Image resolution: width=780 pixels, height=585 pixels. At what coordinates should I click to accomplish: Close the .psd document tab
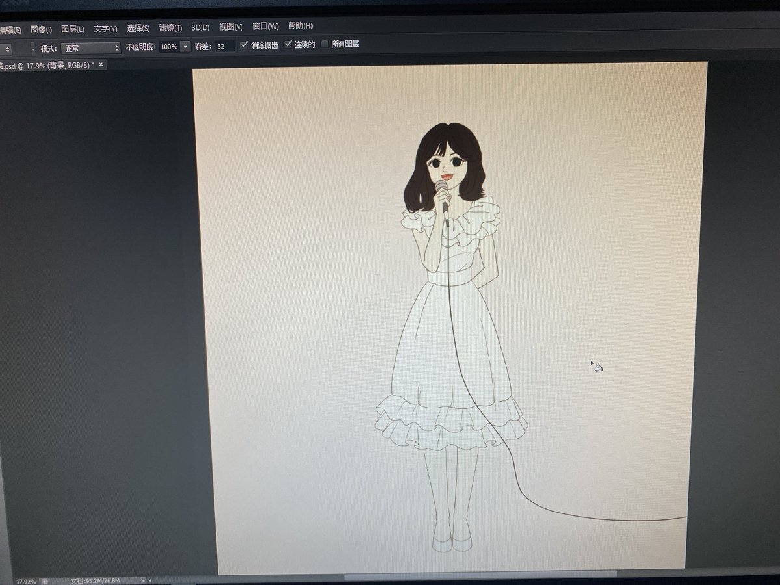click(x=101, y=64)
